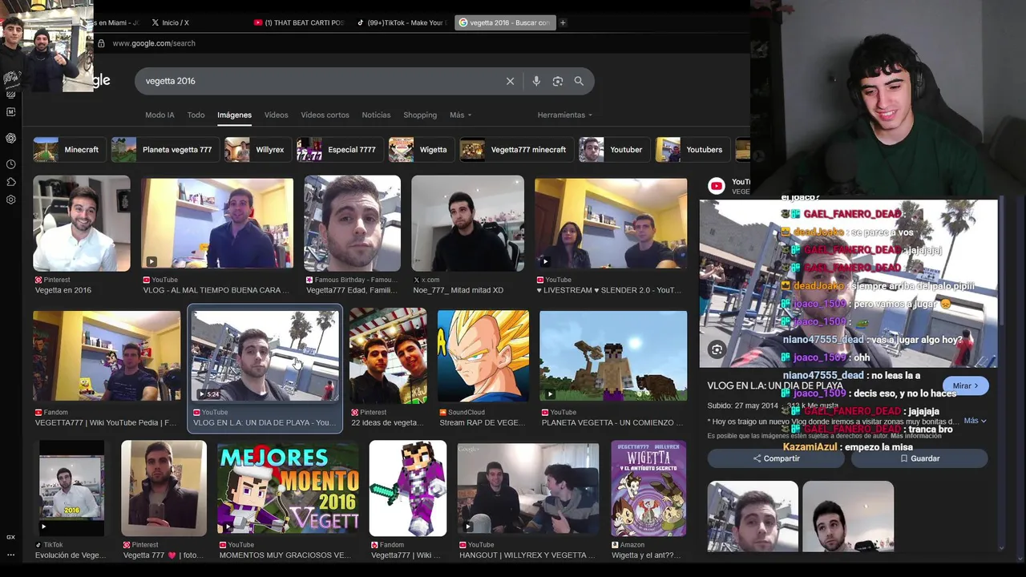Click Lens icon on the preview image
Screen dimensions: 1026x577
point(717,349)
